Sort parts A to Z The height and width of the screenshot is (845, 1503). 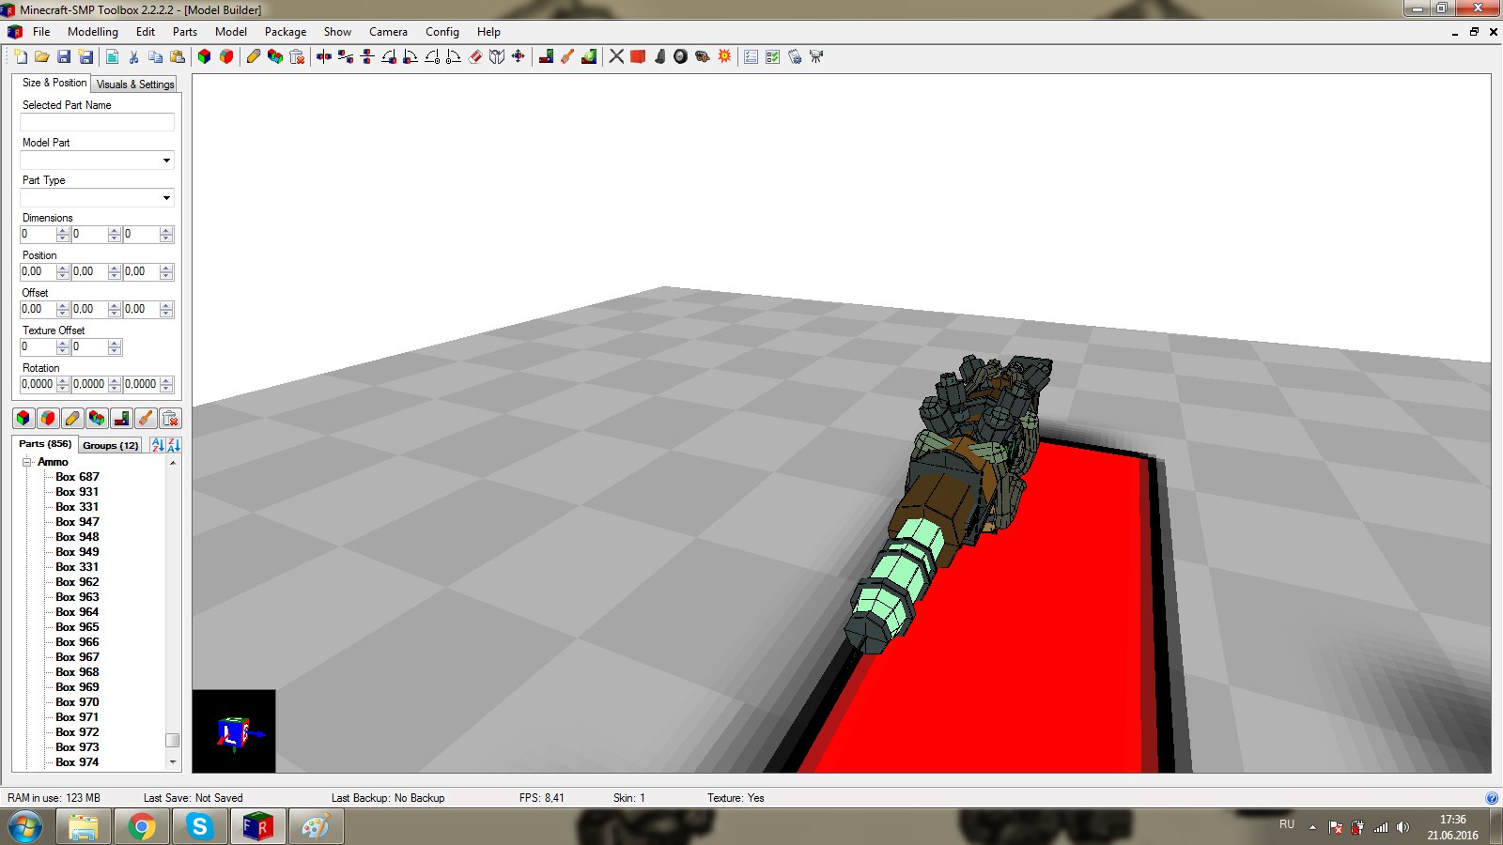click(x=158, y=445)
